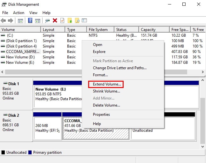This screenshot has height=163, width=206.
Task: Sort by the File System column header
Action: click(x=100, y=30)
